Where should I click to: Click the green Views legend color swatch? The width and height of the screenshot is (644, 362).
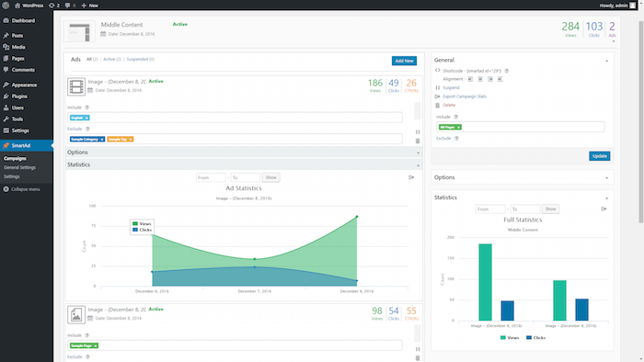coord(135,224)
